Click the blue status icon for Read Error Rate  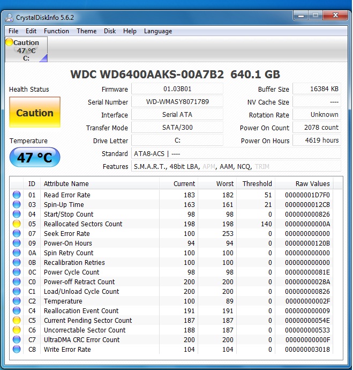pos(17,195)
